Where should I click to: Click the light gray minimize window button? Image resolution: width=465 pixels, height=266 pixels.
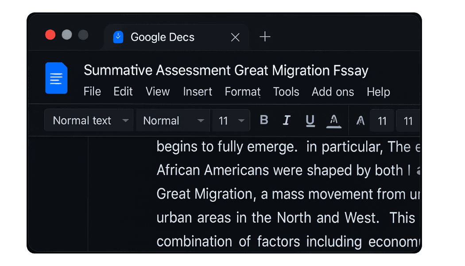point(67,35)
